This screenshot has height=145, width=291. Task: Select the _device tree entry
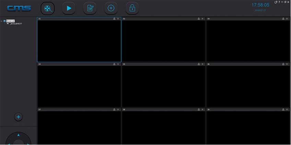pos(15,24)
